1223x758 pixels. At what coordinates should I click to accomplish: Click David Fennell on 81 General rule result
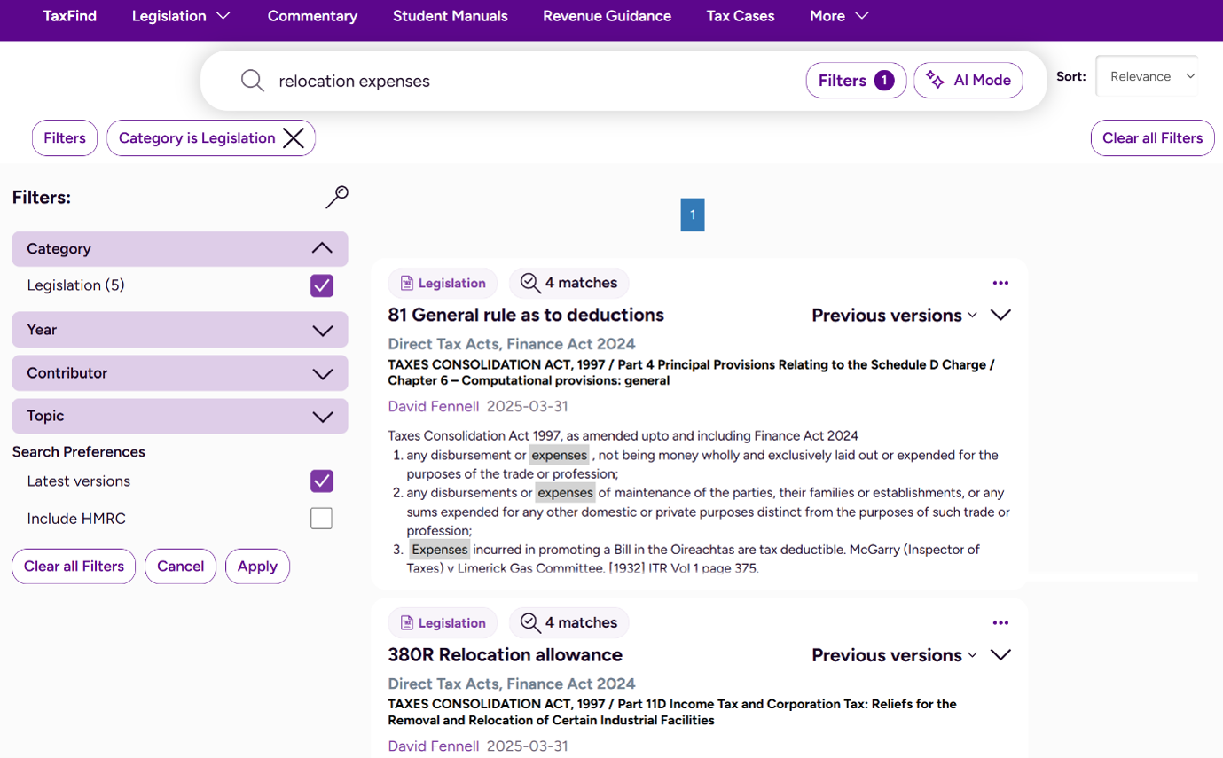coord(434,407)
